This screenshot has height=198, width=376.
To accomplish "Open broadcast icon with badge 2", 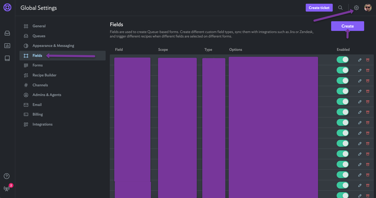I will tap(7, 188).
